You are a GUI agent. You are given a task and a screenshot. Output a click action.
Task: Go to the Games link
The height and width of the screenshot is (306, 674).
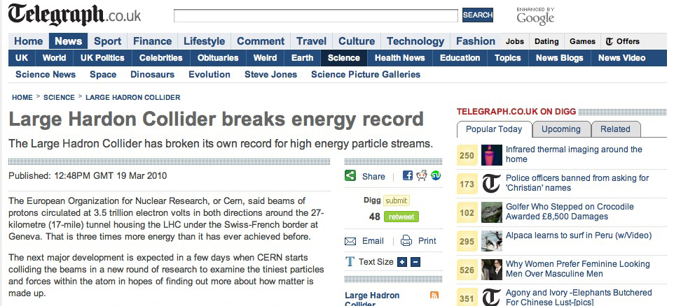coord(582,42)
